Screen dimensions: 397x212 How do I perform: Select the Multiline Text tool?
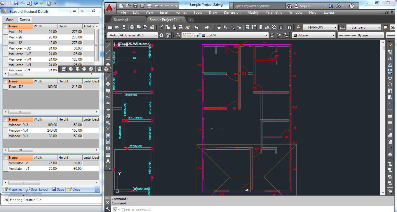(108, 161)
